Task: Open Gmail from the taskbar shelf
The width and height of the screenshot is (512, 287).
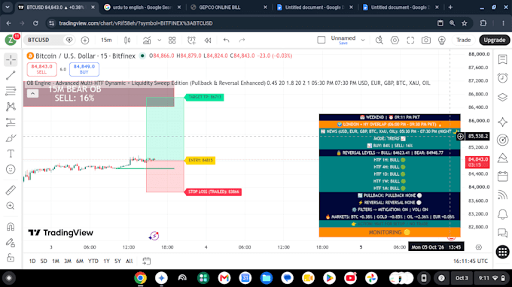Action: tap(224, 278)
